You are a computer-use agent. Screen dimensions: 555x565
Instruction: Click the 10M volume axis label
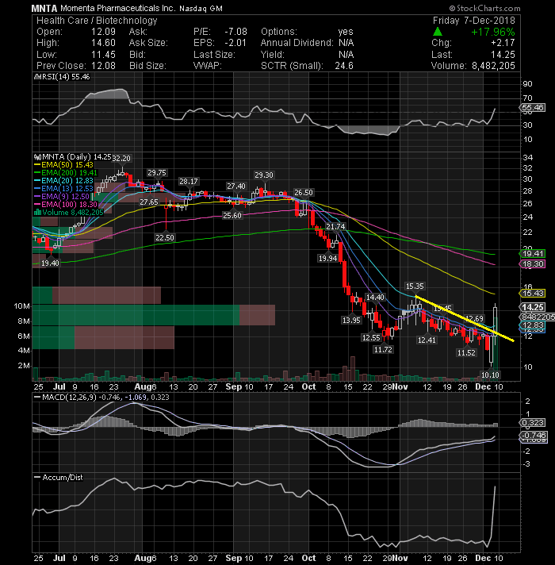coord(21,306)
